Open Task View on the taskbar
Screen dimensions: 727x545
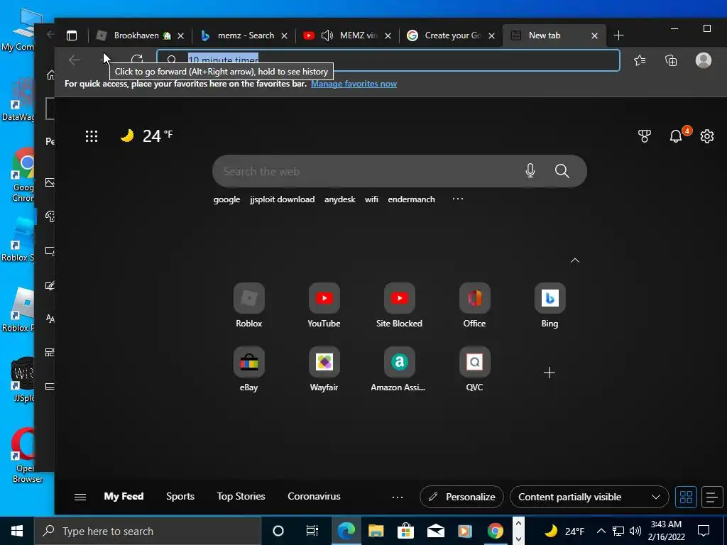coord(312,531)
